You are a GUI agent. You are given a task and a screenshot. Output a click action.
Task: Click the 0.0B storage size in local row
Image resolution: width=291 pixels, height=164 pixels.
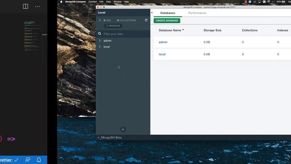click(206, 54)
